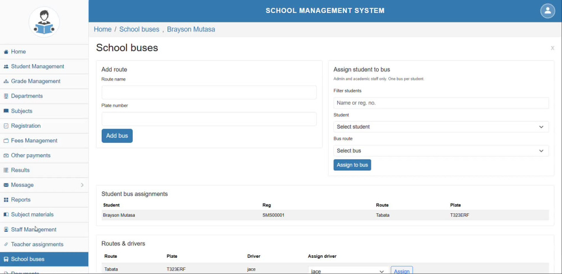The width and height of the screenshot is (562, 274).
Task: Click the Subjects book icon
Action: click(x=6, y=111)
